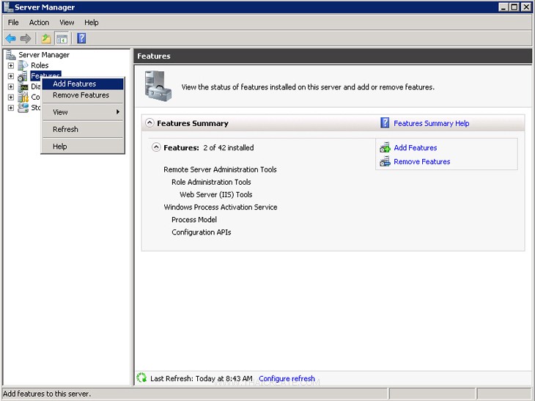Click the Add Features link in summary
535x401 pixels.
416,148
